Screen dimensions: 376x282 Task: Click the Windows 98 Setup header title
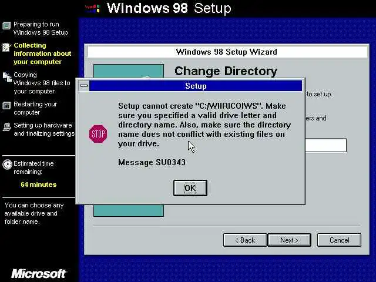pos(169,8)
